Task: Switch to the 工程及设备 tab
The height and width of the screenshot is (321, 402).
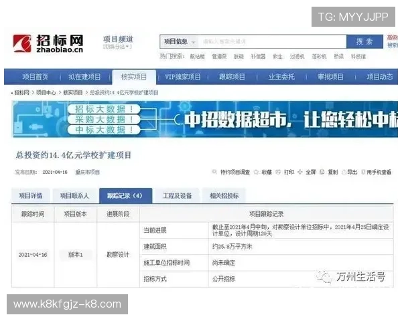Action: [x=178, y=196]
